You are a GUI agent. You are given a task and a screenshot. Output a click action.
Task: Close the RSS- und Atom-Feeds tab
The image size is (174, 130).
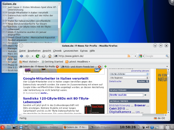pos(99,66)
